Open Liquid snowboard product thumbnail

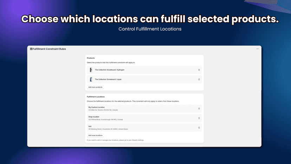tap(91, 80)
